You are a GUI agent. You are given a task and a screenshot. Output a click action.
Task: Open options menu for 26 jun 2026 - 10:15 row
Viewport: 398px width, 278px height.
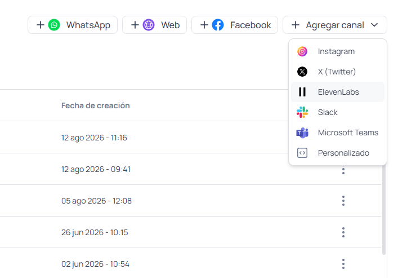coord(343,232)
